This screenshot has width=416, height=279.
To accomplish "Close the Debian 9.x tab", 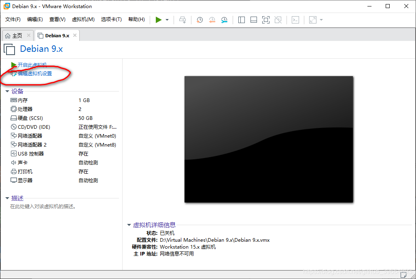I will (75, 35).
